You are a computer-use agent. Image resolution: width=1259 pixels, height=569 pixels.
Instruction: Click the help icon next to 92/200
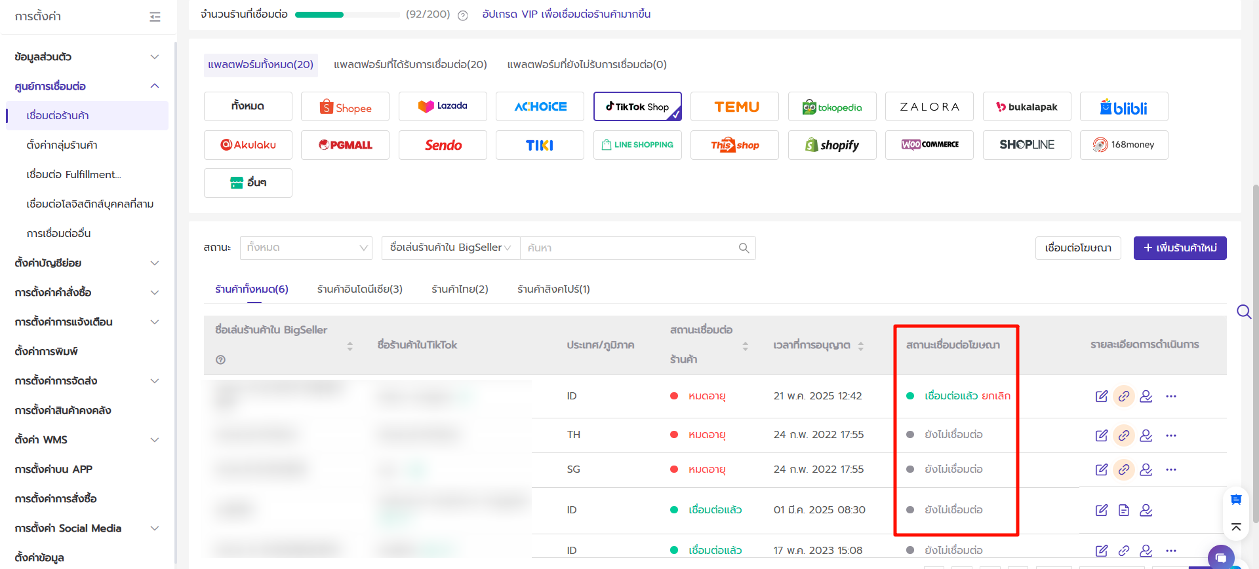pos(462,16)
